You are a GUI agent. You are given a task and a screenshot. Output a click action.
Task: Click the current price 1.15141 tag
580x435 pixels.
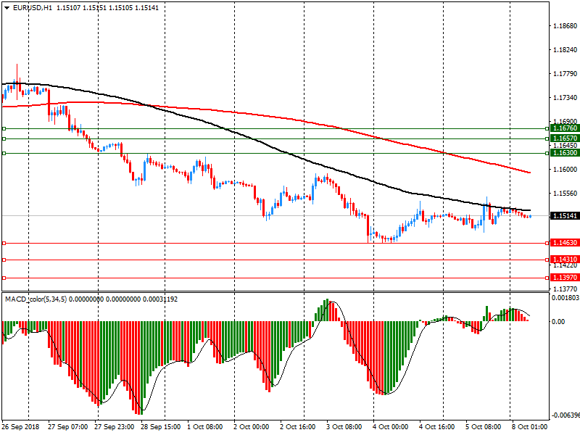(x=563, y=216)
